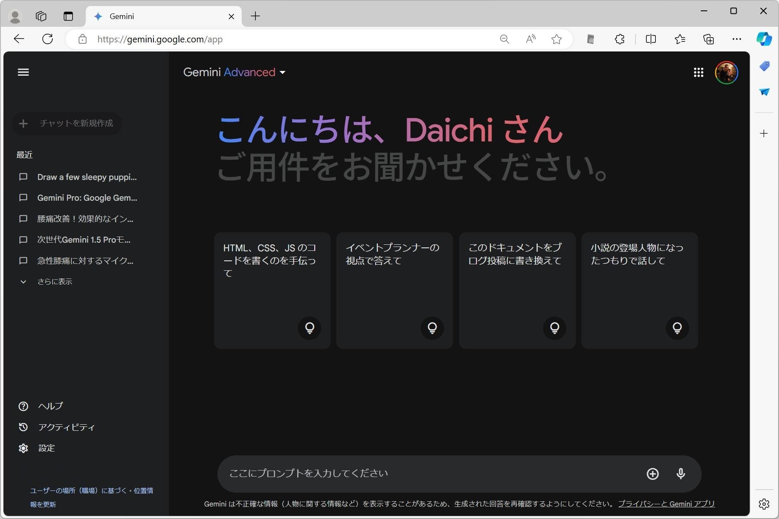The image size is (779, 519).
Task: Open Edge sidebar settings gear
Action: [764, 504]
